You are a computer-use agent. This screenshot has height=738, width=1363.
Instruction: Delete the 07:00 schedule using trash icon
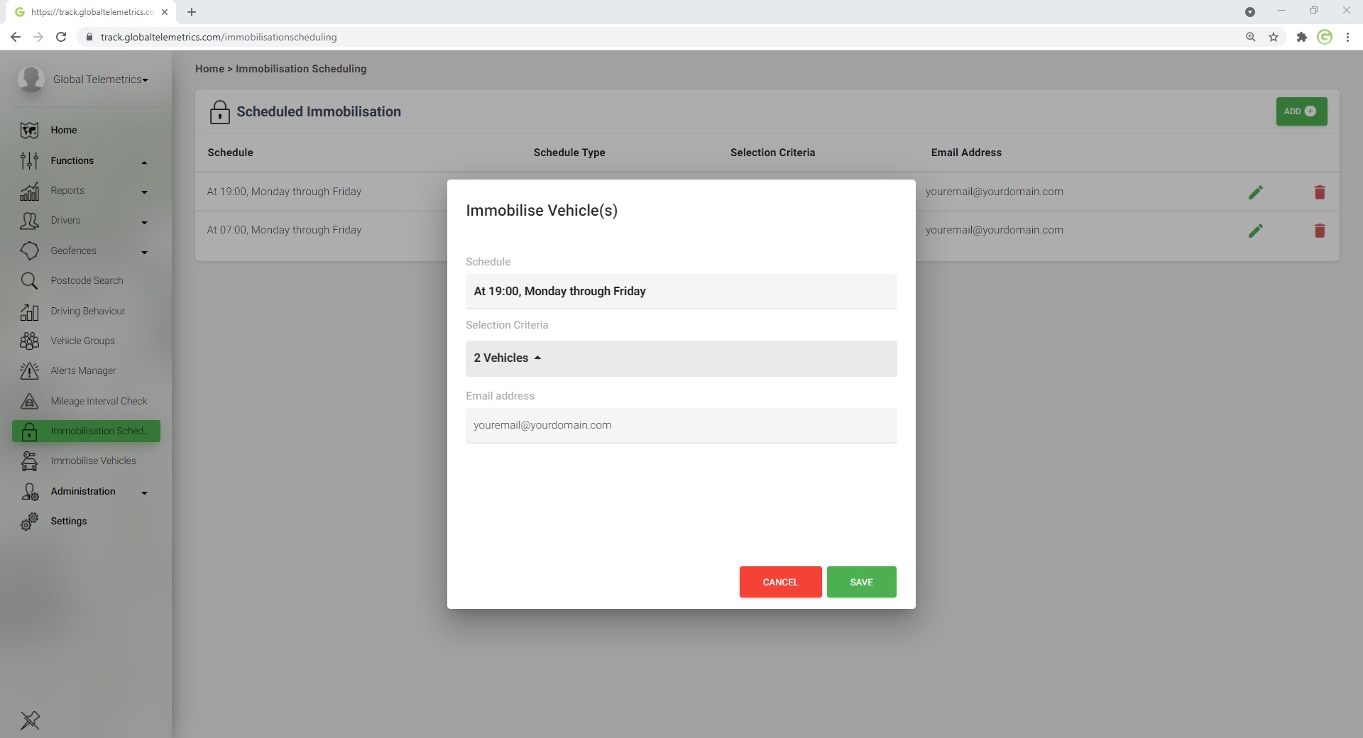pos(1319,231)
